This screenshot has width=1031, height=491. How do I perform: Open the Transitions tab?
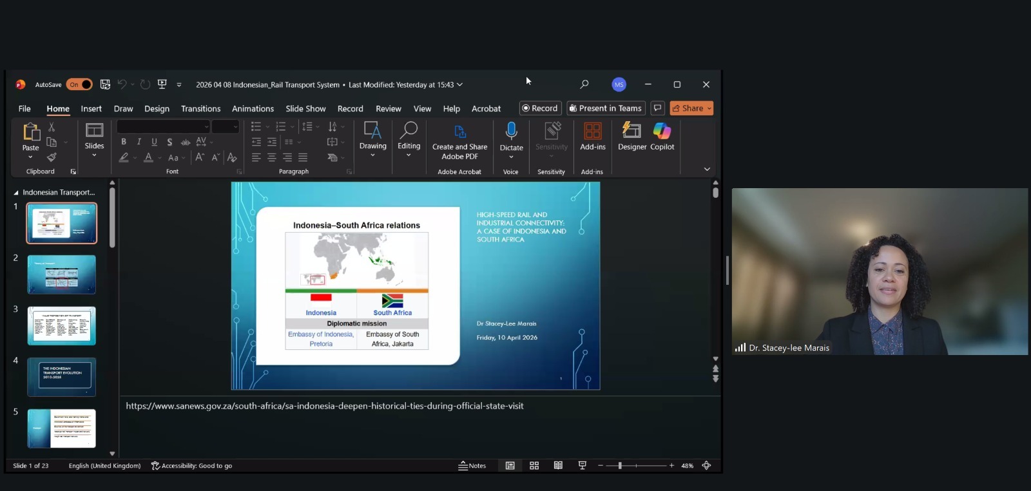200,109
